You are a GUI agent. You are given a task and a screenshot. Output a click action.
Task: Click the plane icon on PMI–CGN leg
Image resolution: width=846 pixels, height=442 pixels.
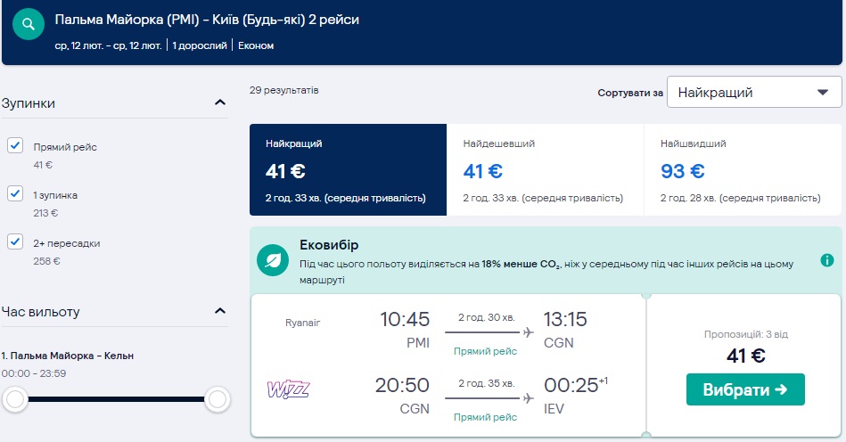pyautogui.click(x=529, y=332)
